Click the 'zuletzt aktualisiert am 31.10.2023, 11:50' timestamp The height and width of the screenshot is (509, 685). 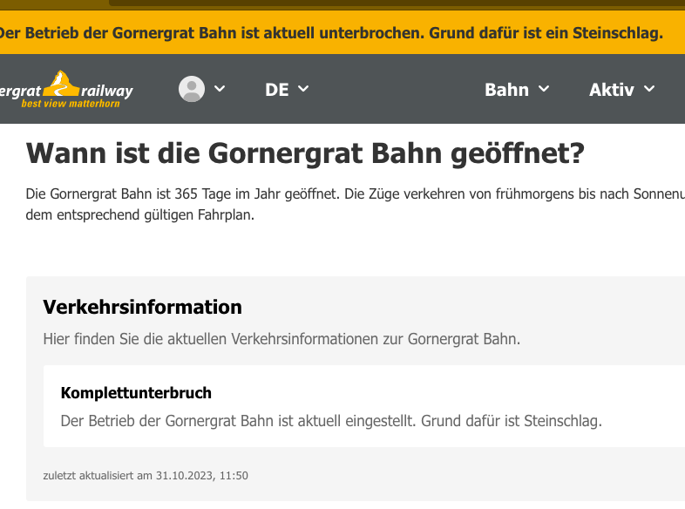[x=146, y=475]
